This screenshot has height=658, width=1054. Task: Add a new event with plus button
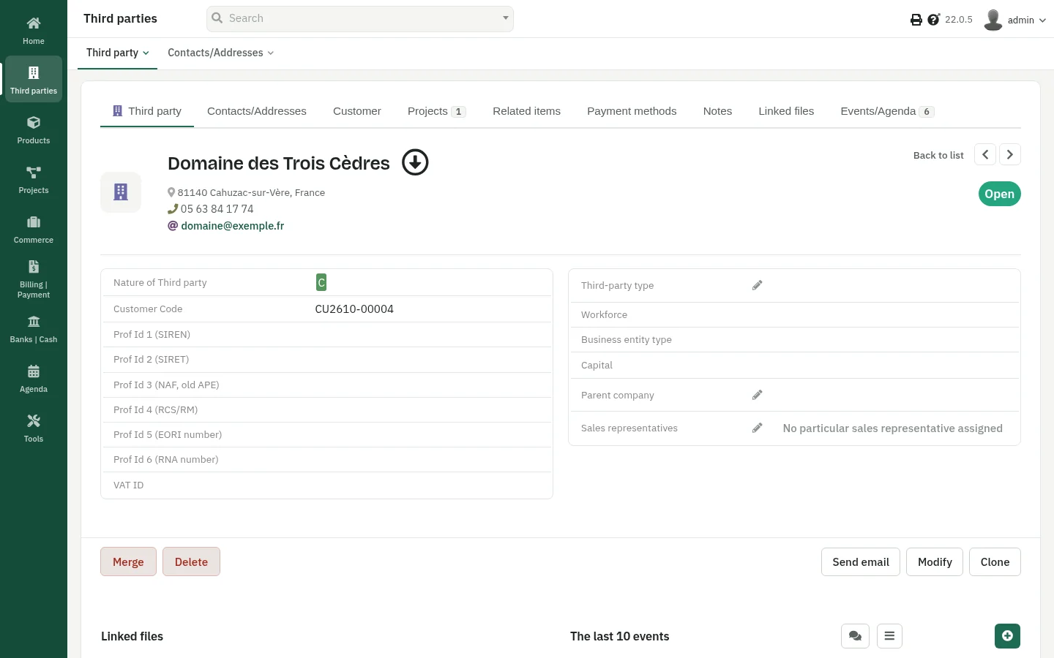(1007, 636)
